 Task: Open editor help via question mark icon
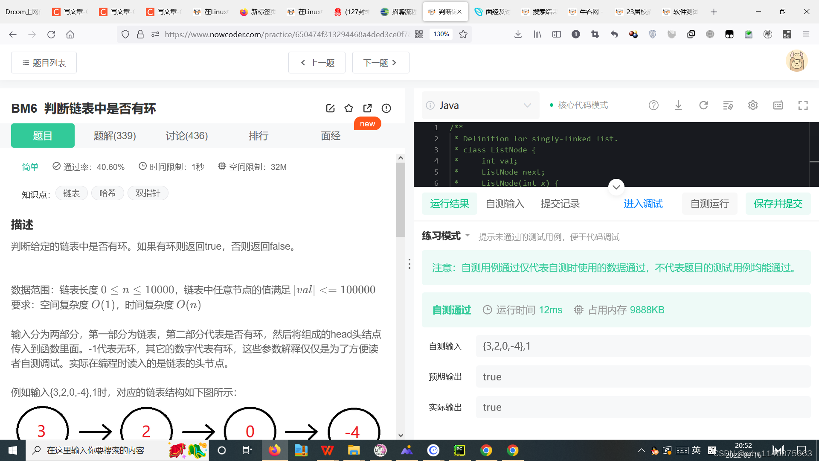pyautogui.click(x=653, y=105)
